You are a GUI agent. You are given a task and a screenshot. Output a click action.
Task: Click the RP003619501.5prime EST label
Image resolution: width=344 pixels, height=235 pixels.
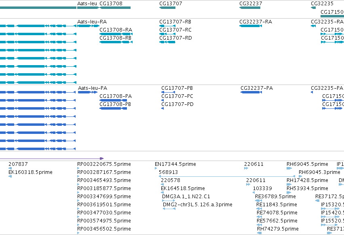(104, 205)
